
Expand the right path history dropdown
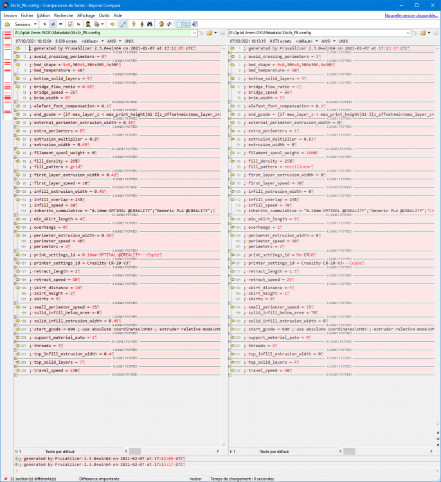point(408,33)
